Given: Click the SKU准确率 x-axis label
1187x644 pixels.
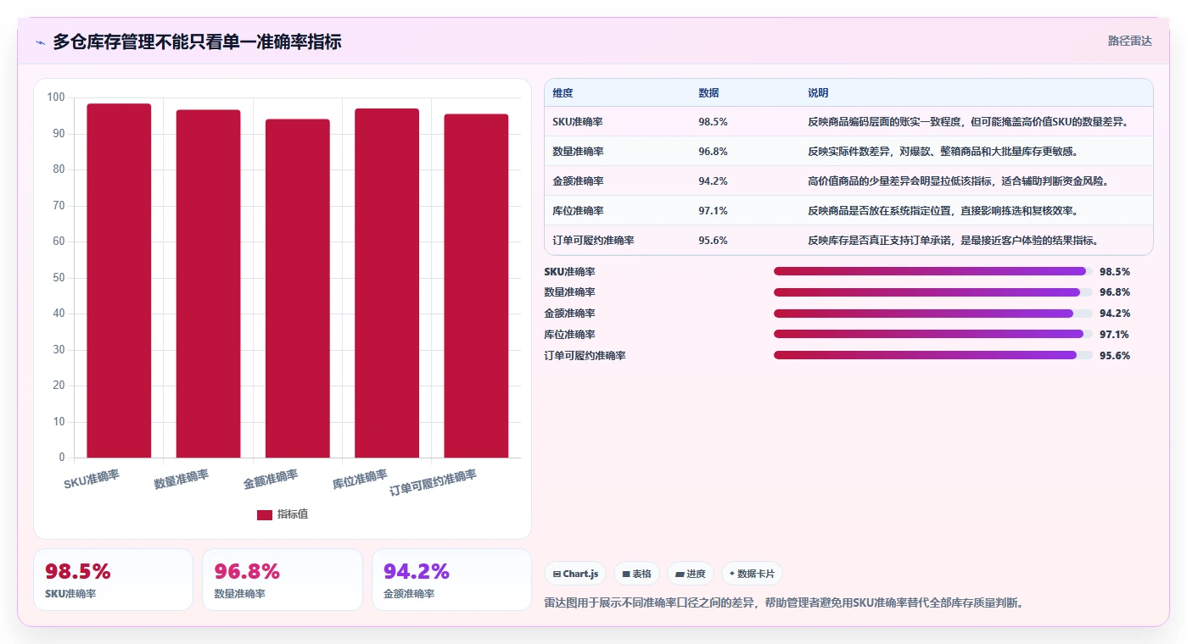Looking at the screenshot, I should 92,480.
